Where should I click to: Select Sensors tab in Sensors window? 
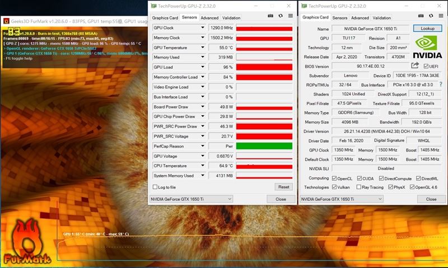click(x=189, y=17)
